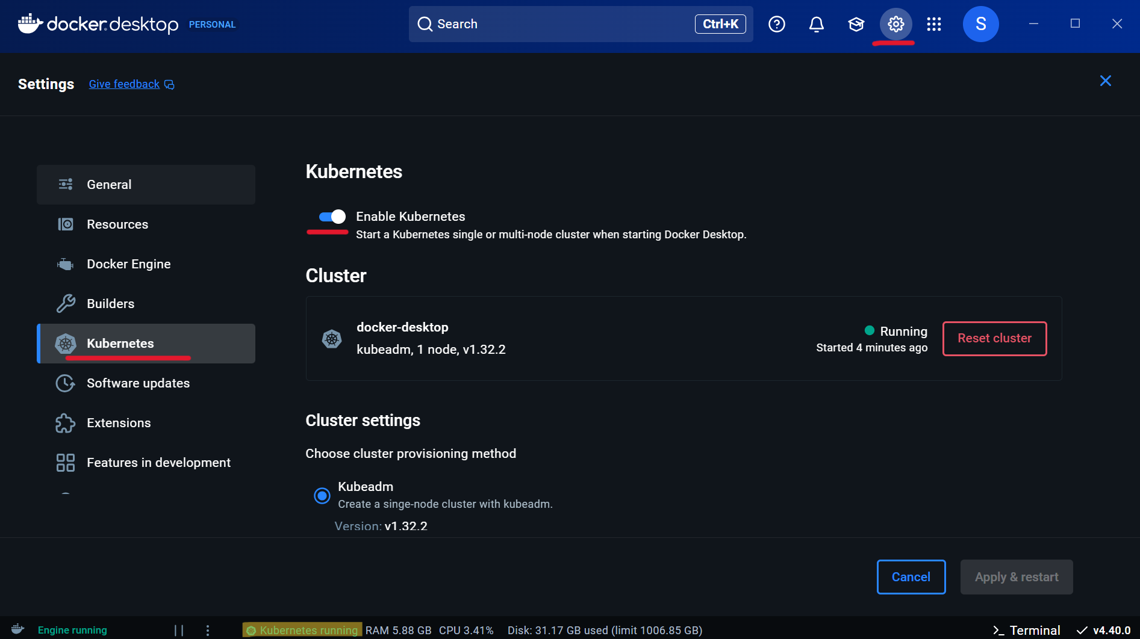This screenshot has height=639, width=1140.
Task: Click the CPU 3.41% status text
Action: [466, 630]
